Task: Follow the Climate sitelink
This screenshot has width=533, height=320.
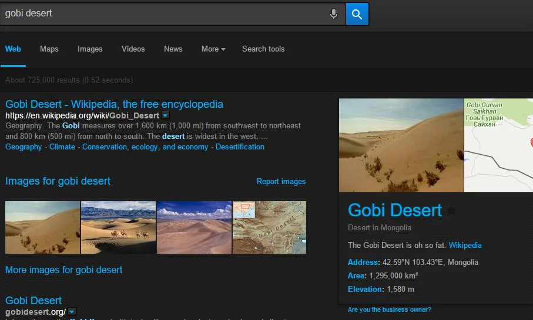Action: click(62, 147)
